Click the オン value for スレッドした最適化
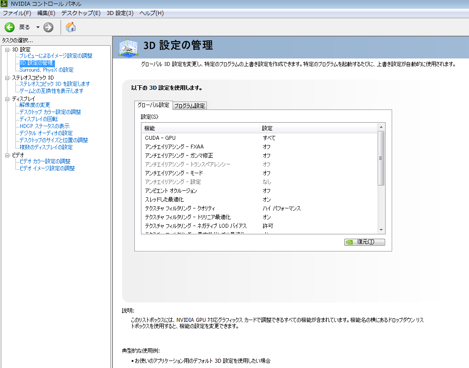Image resolution: width=469 pixels, height=368 pixels. coord(267,200)
